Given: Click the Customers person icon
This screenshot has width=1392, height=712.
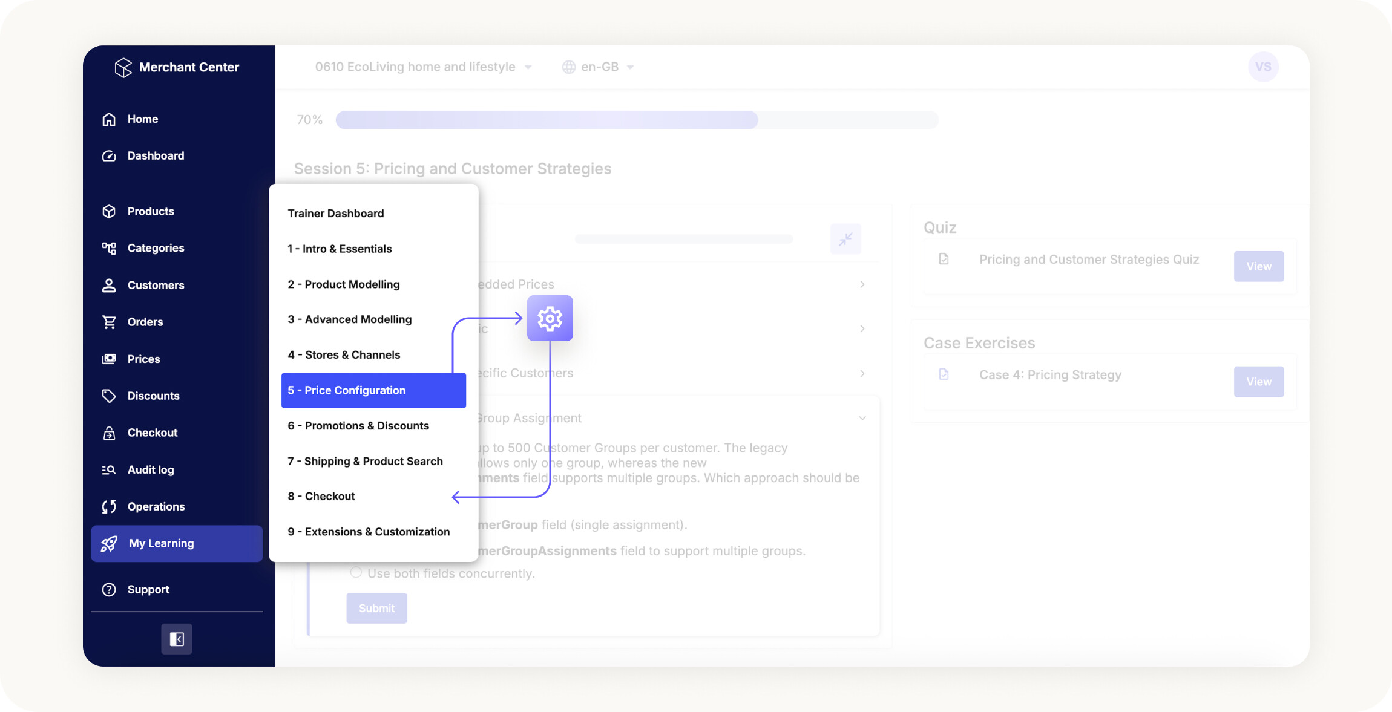Looking at the screenshot, I should [x=109, y=285].
